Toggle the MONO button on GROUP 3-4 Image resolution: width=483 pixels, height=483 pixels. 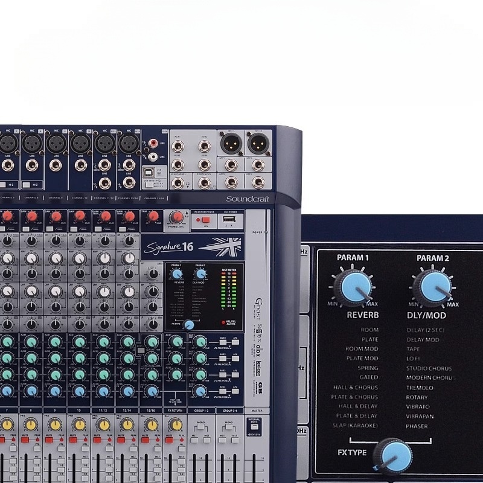(228, 427)
